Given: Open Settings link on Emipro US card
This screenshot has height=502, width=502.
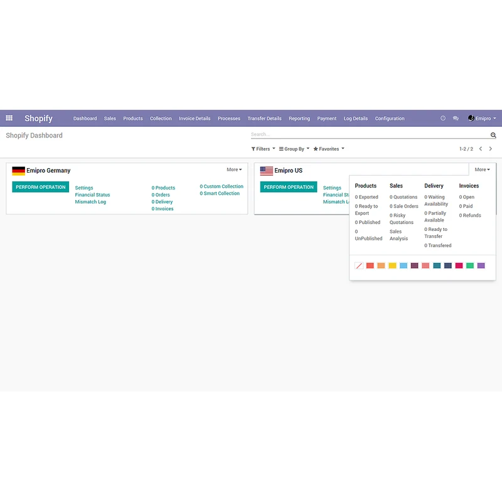Looking at the screenshot, I should tap(332, 188).
